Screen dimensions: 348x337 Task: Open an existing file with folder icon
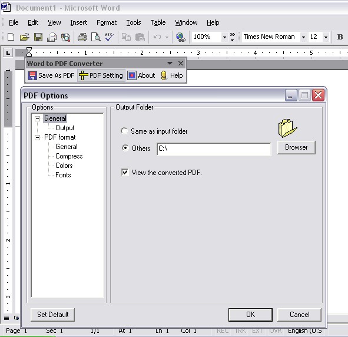(24, 37)
